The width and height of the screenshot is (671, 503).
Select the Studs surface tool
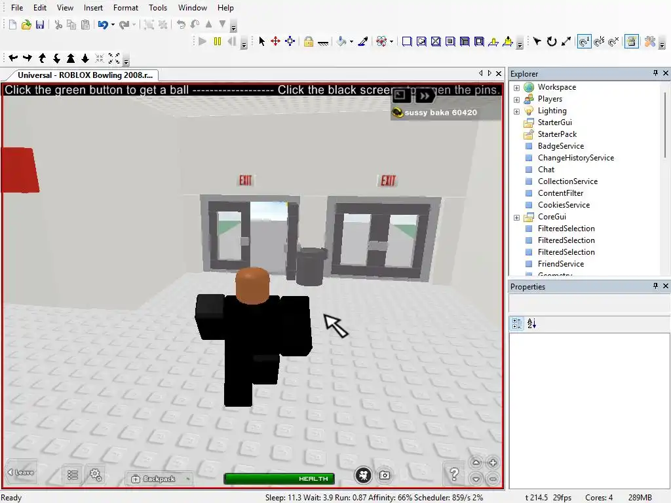(450, 41)
